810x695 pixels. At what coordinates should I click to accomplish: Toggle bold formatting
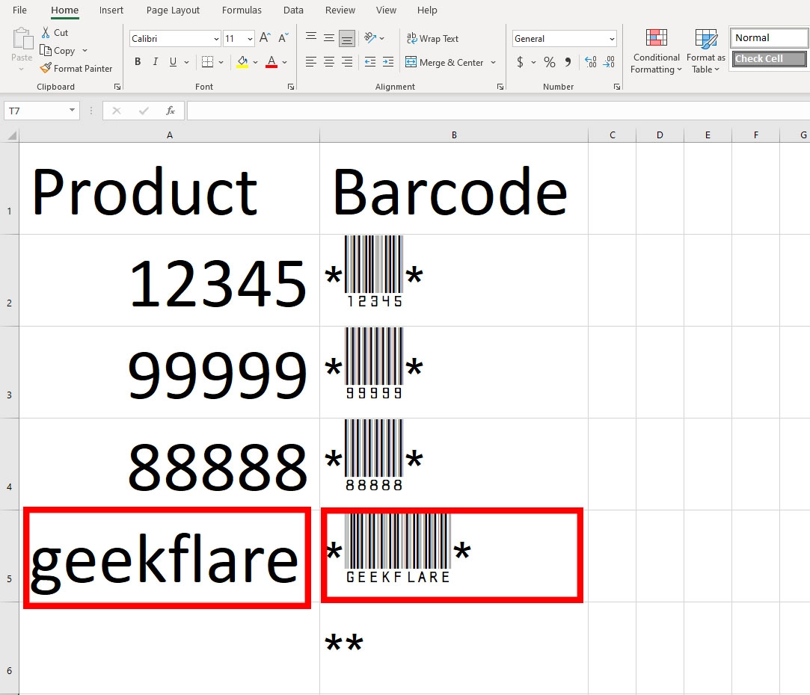pyautogui.click(x=138, y=62)
